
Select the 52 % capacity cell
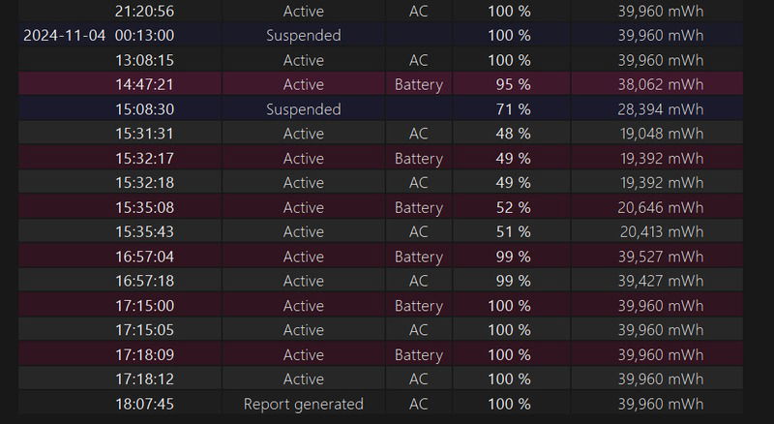[512, 207]
